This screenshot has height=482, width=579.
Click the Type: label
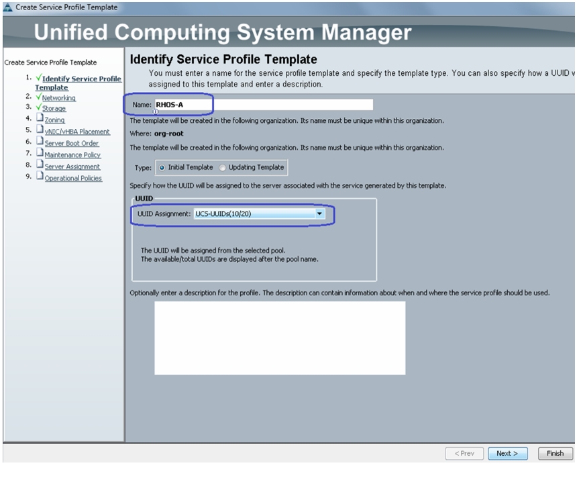point(143,168)
